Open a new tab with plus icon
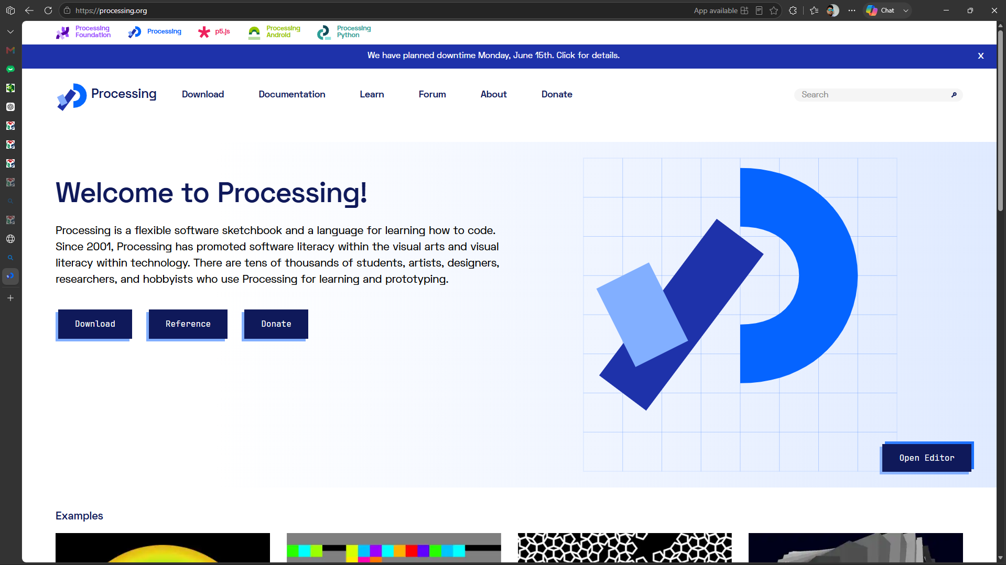This screenshot has height=565, width=1006. 10,298
